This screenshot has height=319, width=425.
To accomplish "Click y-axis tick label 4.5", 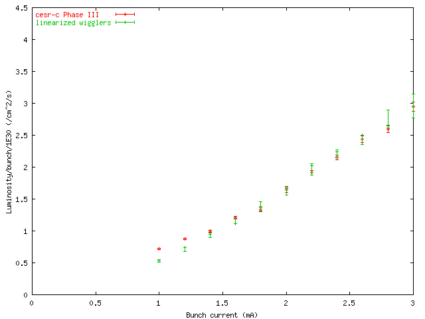I will point(22,8).
